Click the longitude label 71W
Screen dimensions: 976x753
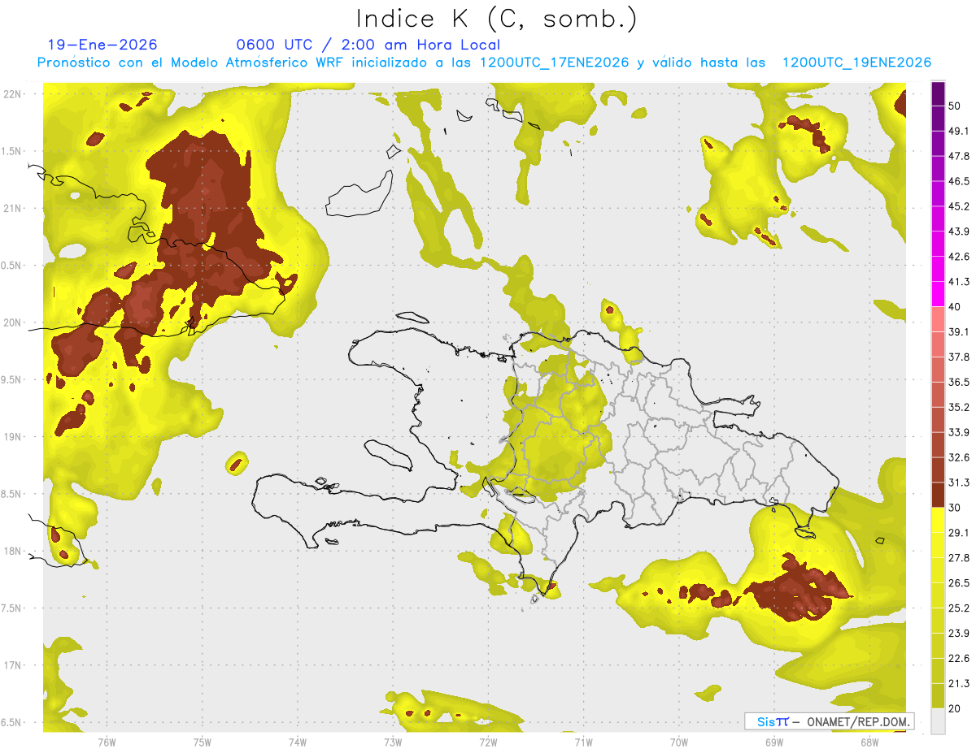pyautogui.click(x=583, y=742)
